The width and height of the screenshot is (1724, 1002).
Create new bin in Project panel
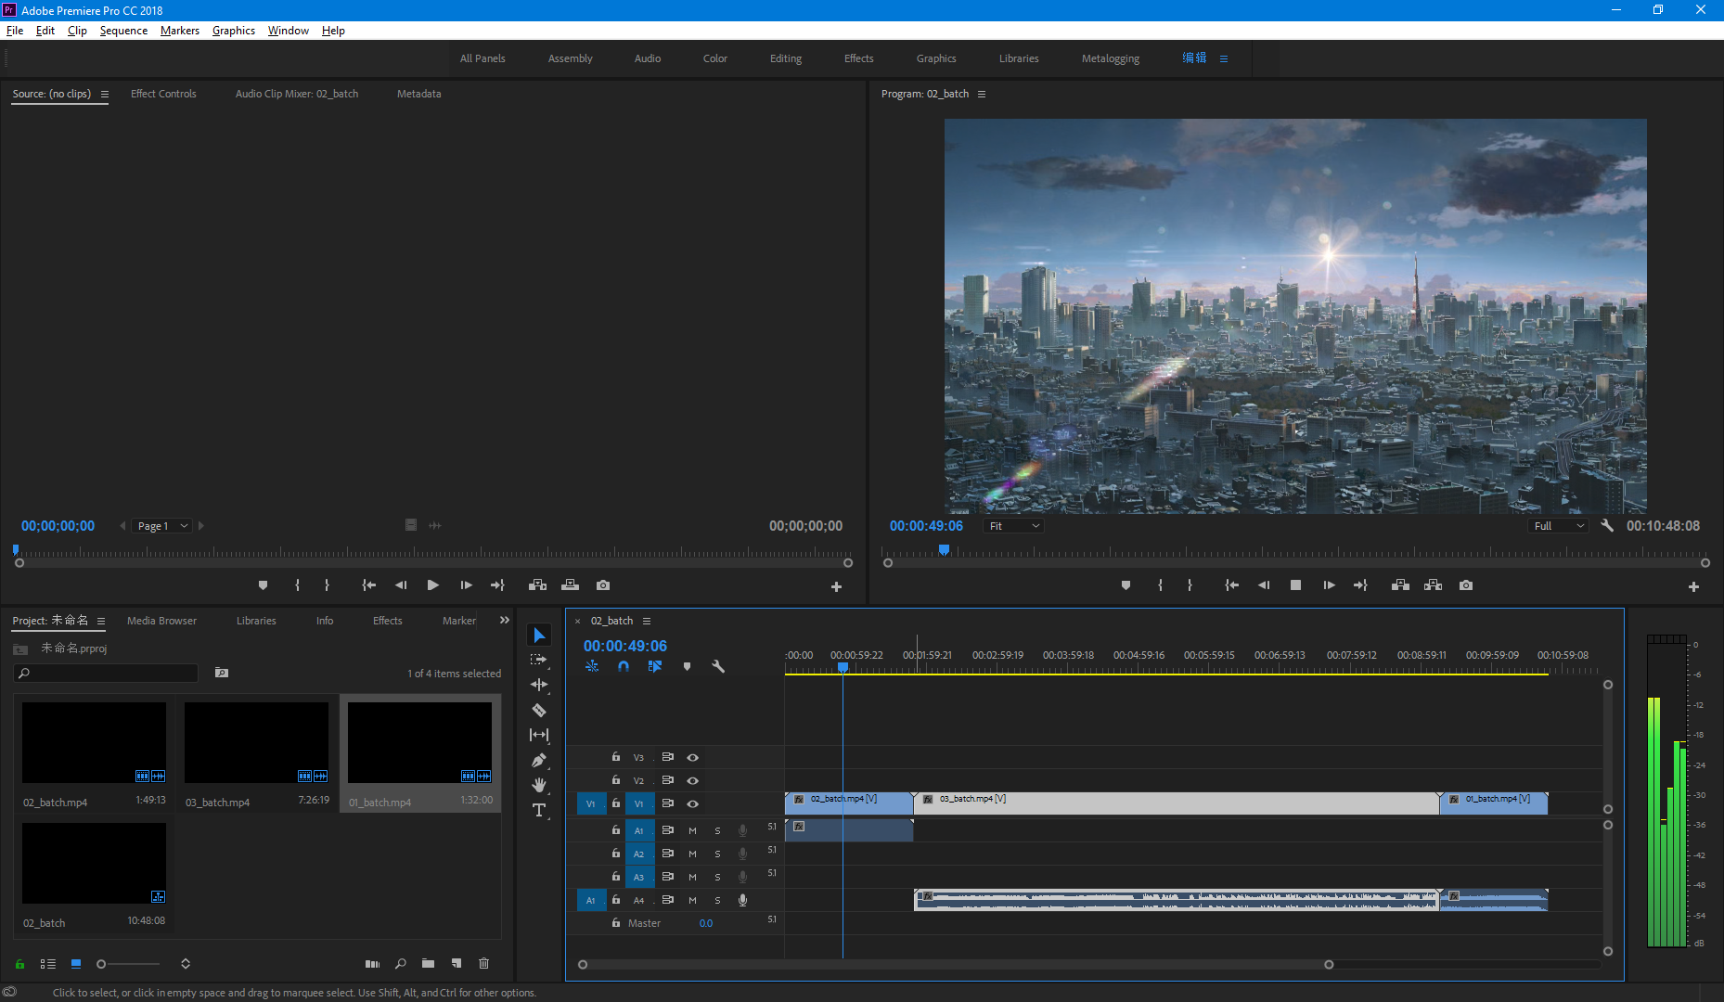[x=428, y=964]
